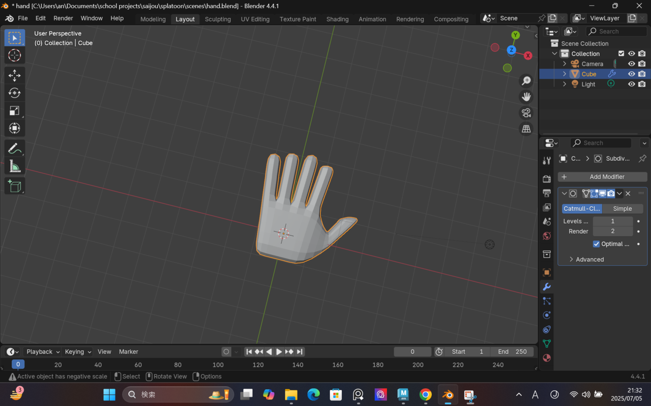This screenshot has height=406, width=651.
Task: Click the Levels Viewport value field
Action: pyautogui.click(x=613, y=221)
